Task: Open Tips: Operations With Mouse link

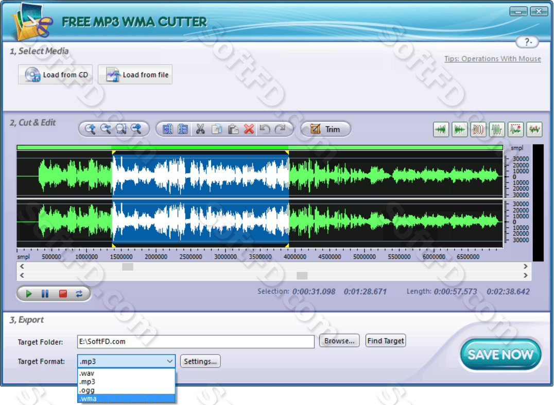Action: (x=493, y=59)
